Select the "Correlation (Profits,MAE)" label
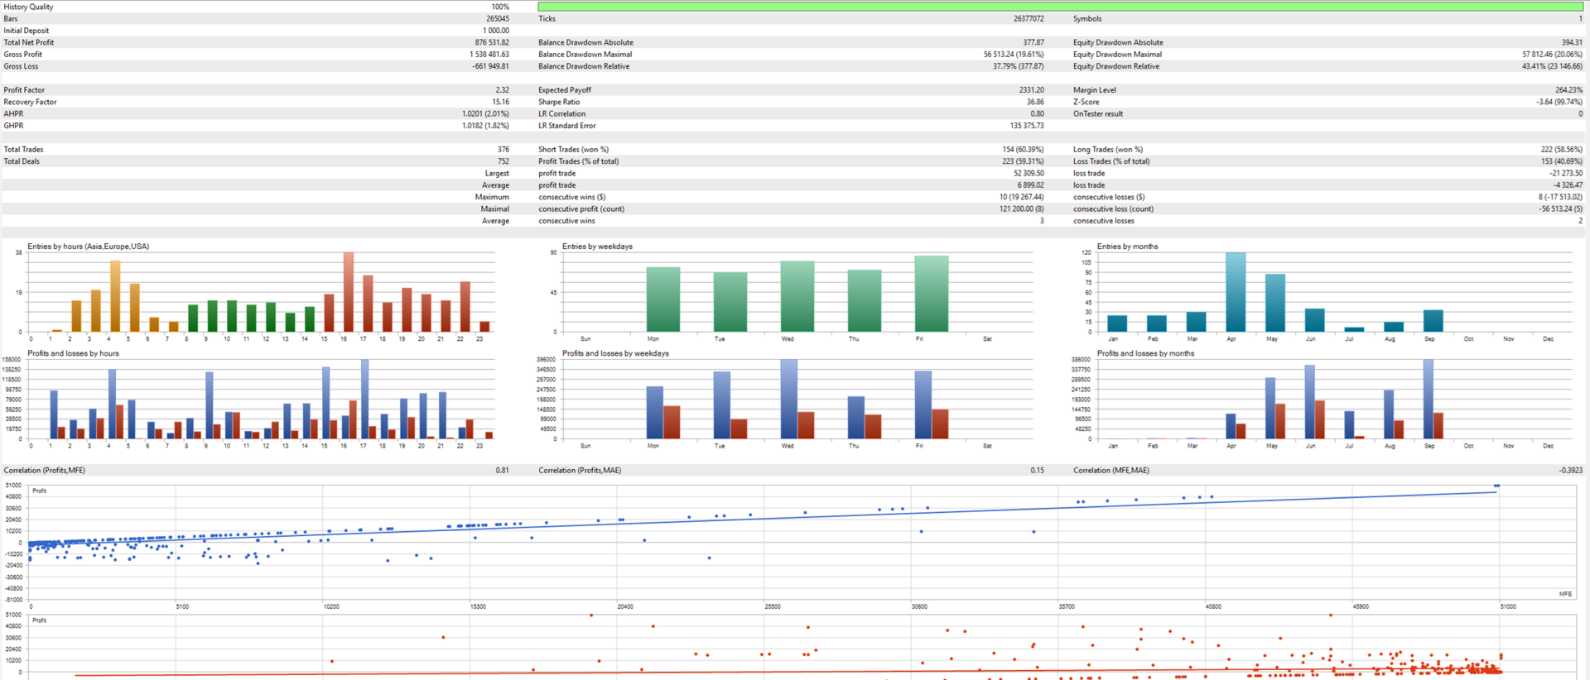1590x680 pixels. (580, 470)
